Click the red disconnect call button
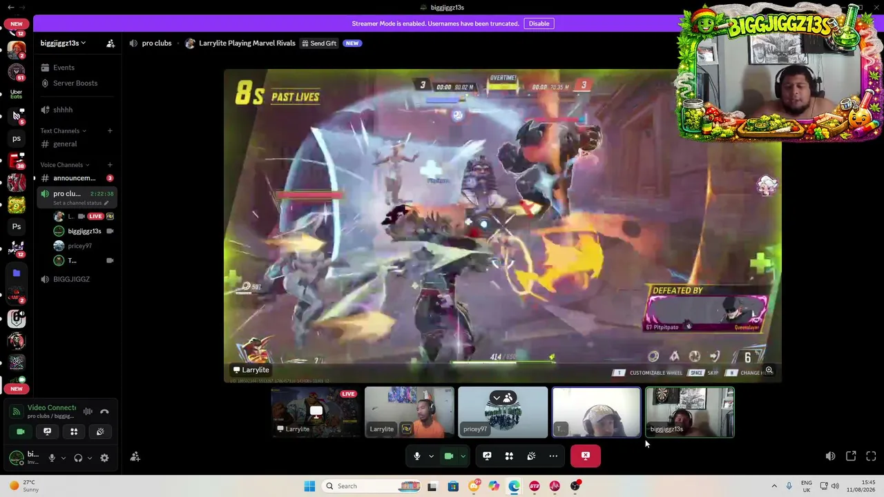The width and height of the screenshot is (884, 497). click(586, 456)
